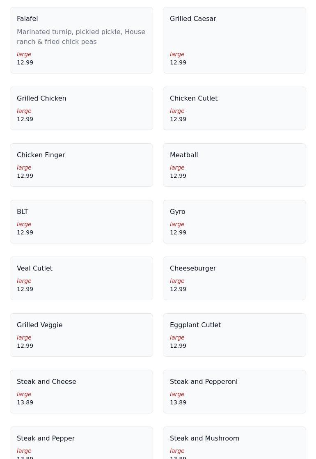Open the Veal Cutlet item

pos(81,278)
